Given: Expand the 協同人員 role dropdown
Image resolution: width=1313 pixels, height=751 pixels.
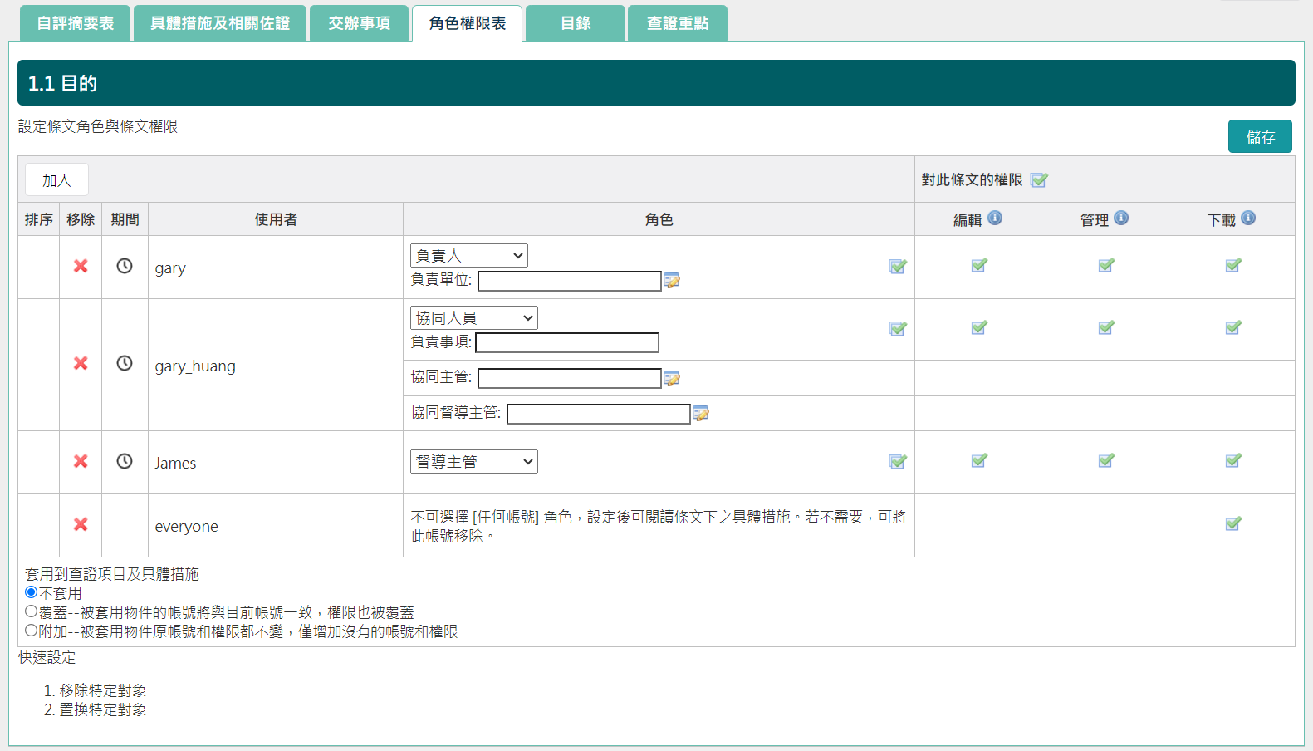Looking at the screenshot, I should pos(473,318).
